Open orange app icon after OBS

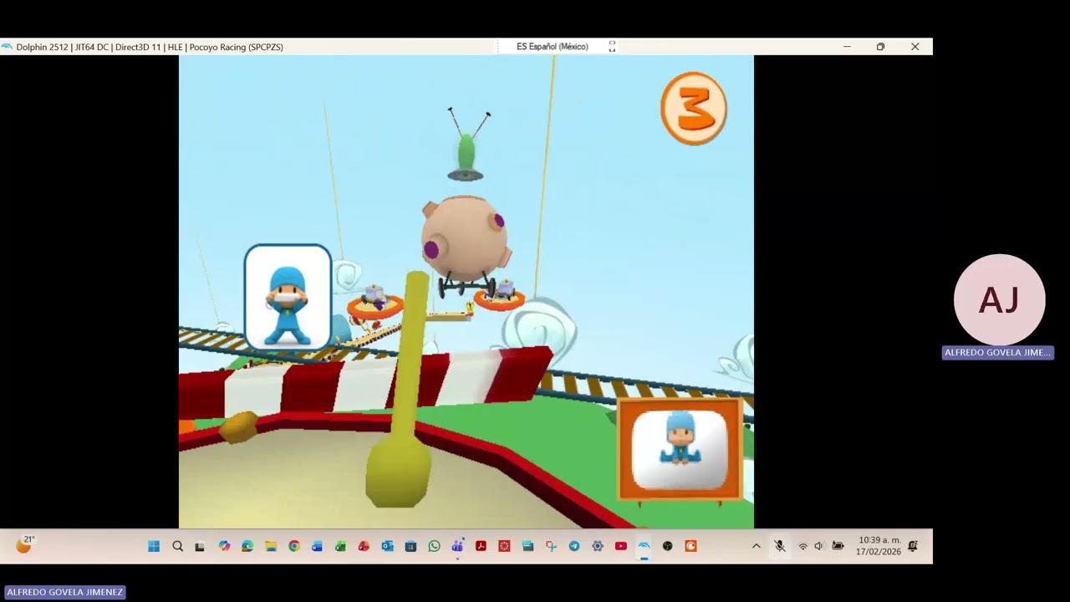pyautogui.click(x=690, y=546)
